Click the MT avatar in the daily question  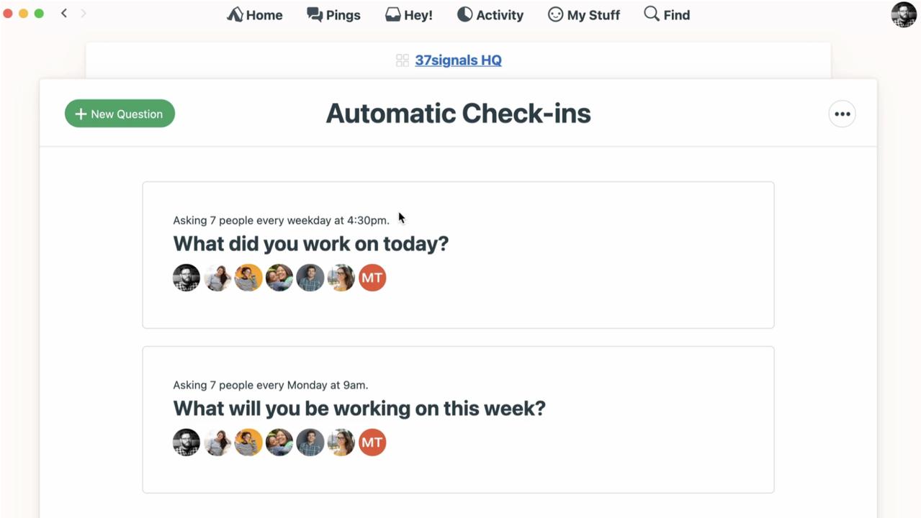(x=372, y=278)
